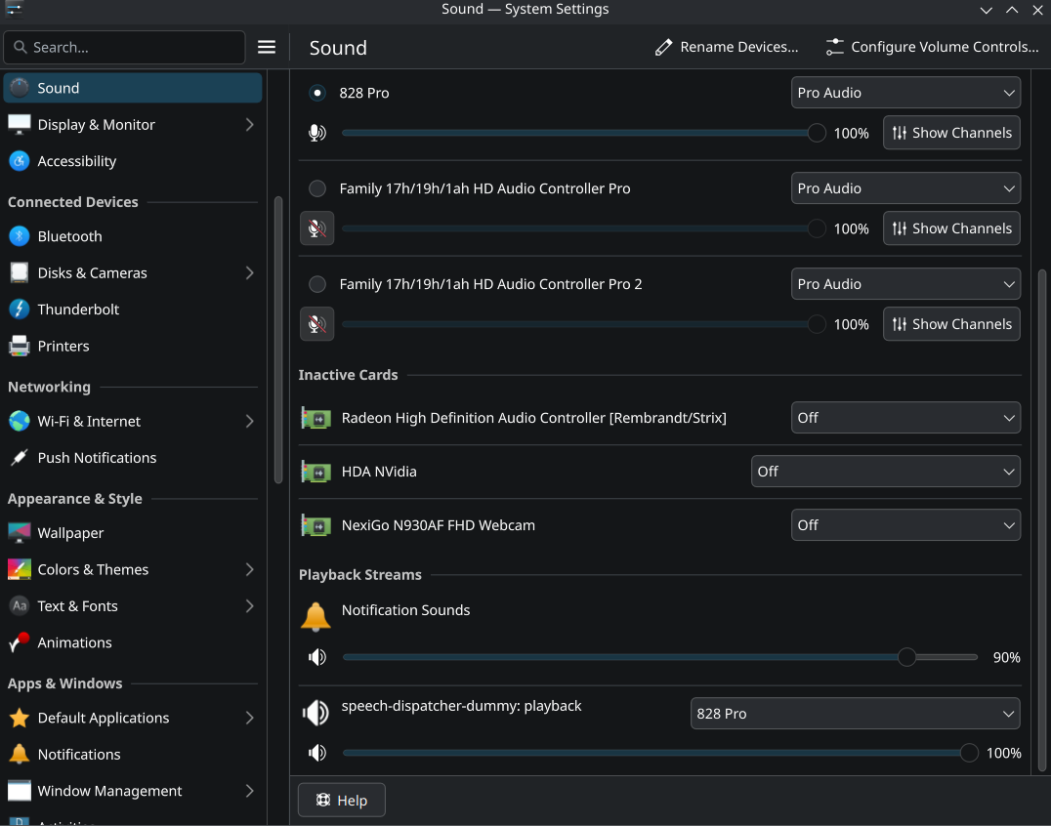Unmute Family 17h/19h/1ah HD Audio Controller Pro microphone
Viewport: 1051px width, 826px height.
click(x=316, y=228)
